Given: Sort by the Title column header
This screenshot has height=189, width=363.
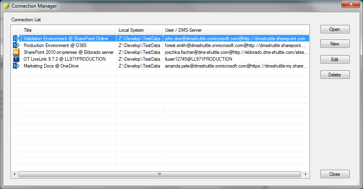Looking at the screenshot, I should pos(69,30).
